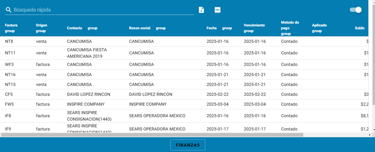Click factura origin in the WF3 row
The width and height of the screenshot is (375, 152).
pyautogui.click(x=43, y=65)
